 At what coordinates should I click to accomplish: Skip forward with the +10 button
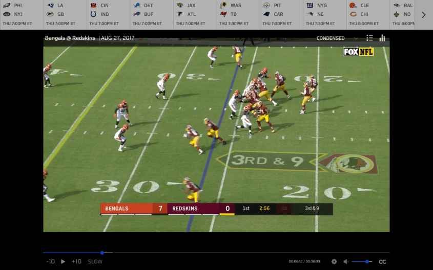[76, 261]
